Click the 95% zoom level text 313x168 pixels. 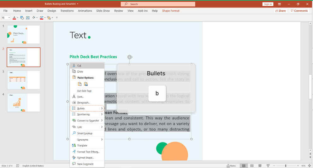[x=304, y=166]
